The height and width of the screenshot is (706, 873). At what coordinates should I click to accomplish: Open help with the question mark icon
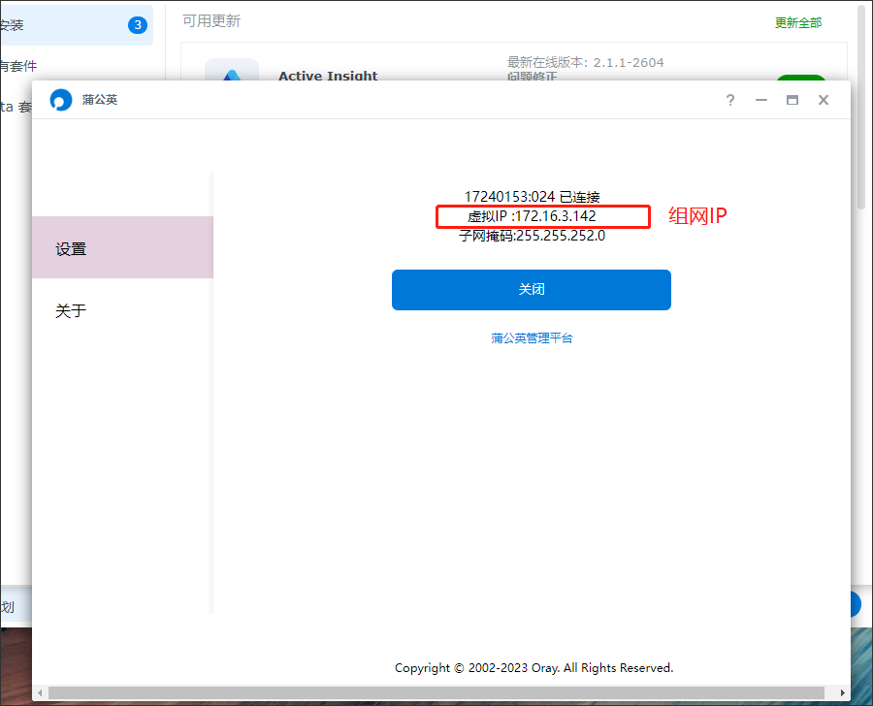(x=729, y=100)
